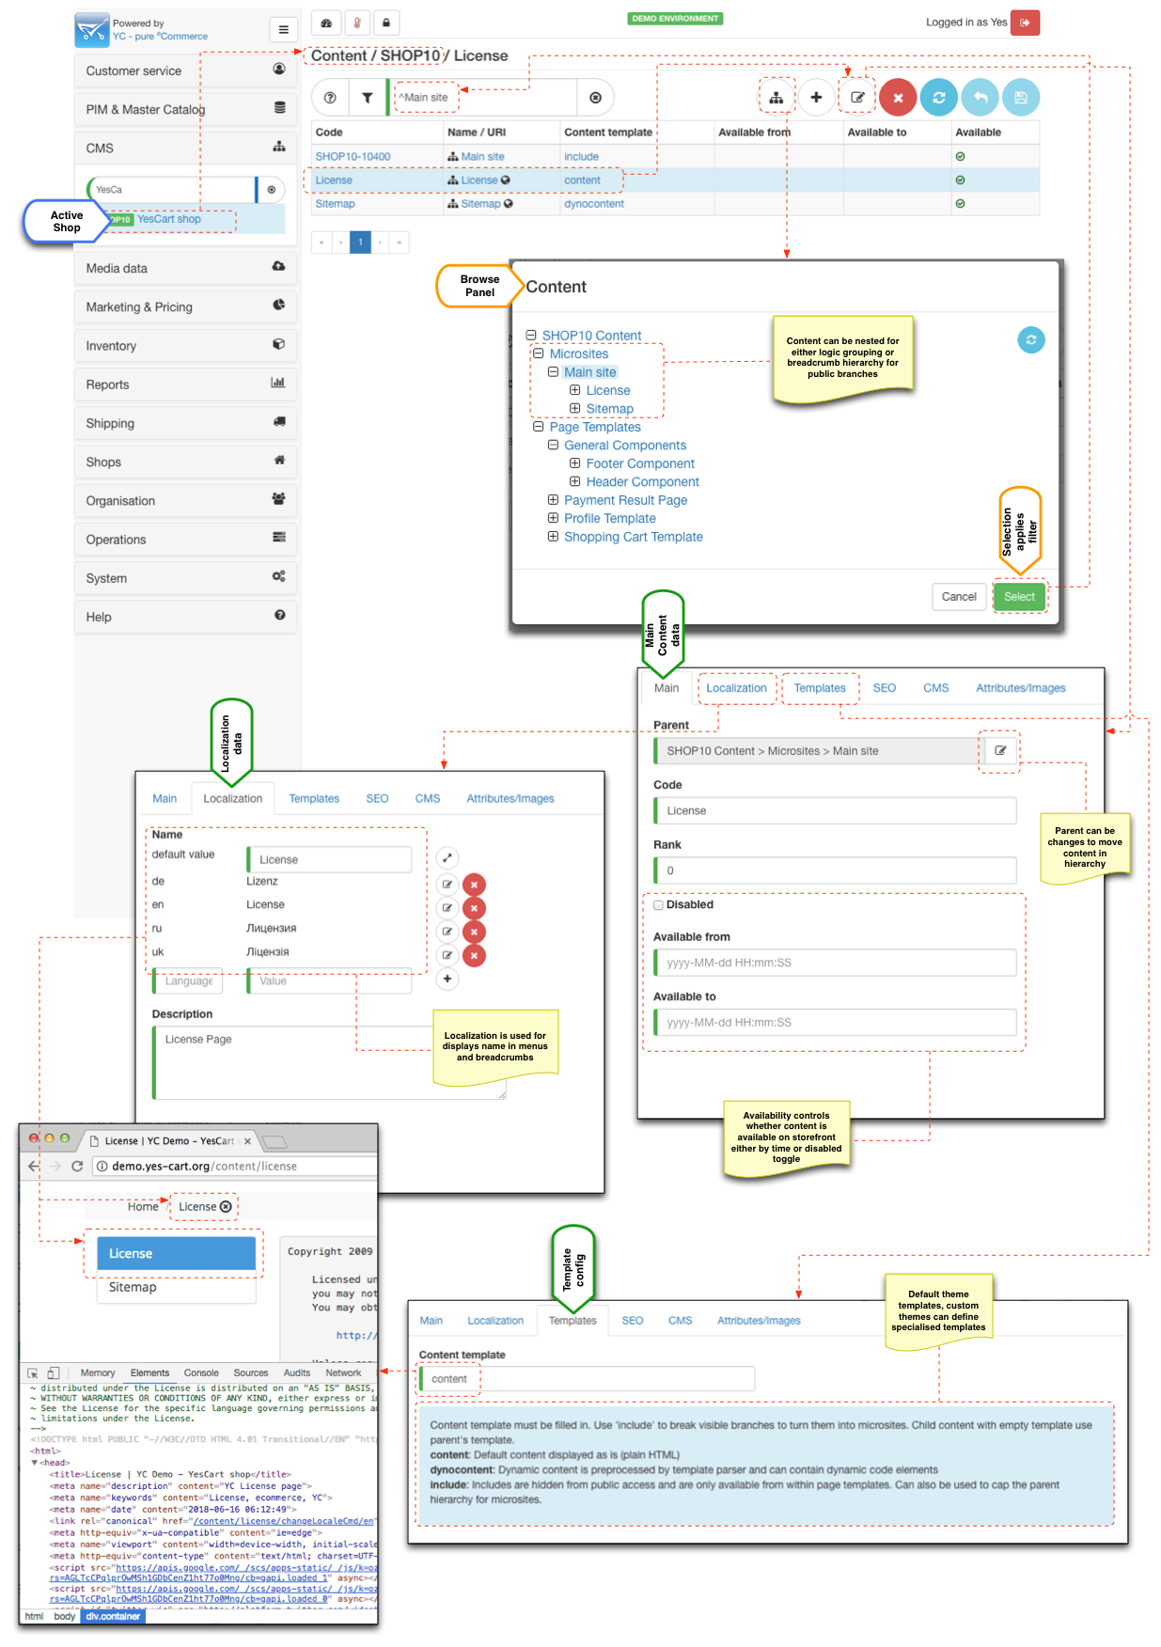Delete the uk localization row

[x=475, y=955]
